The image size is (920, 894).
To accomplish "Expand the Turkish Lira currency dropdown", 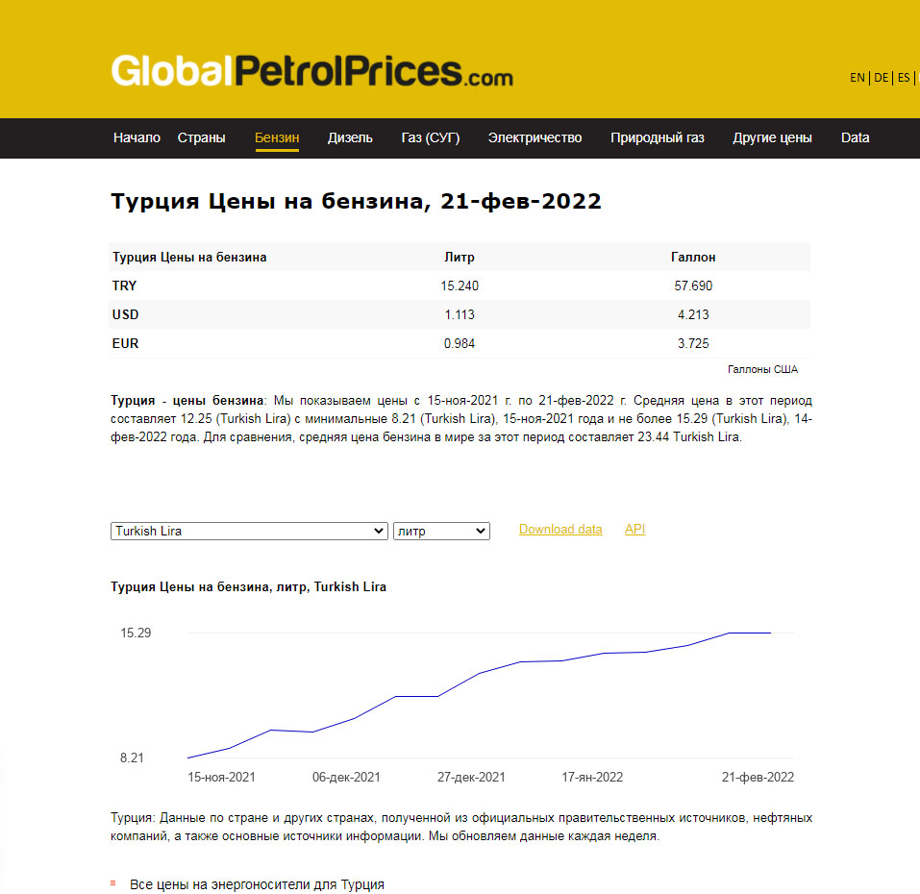I will coord(249,531).
